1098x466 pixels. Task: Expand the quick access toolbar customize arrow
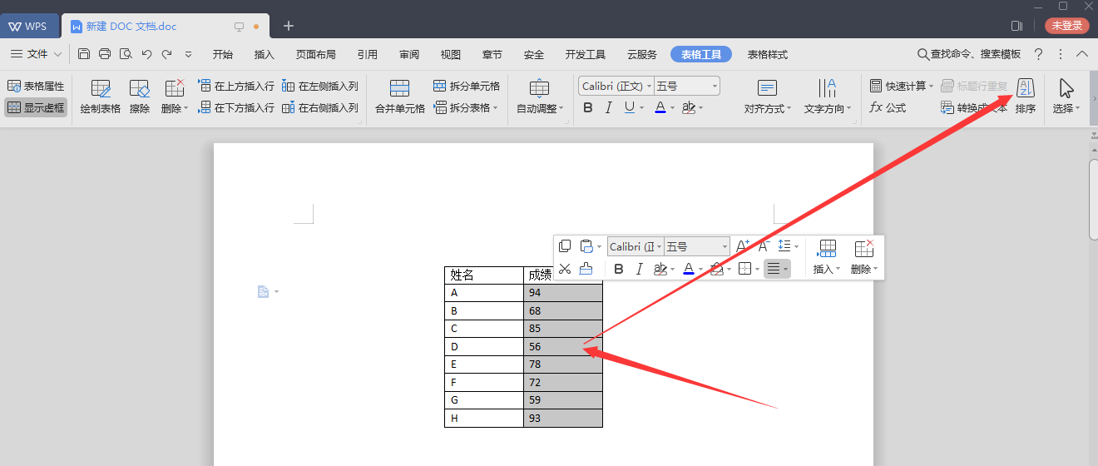coord(189,54)
